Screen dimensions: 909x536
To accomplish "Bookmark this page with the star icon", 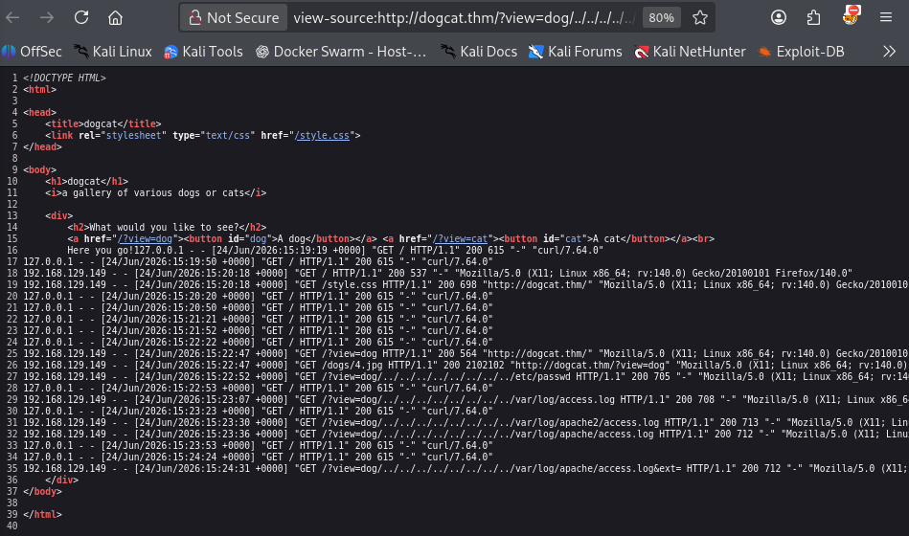I will click(700, 18).
